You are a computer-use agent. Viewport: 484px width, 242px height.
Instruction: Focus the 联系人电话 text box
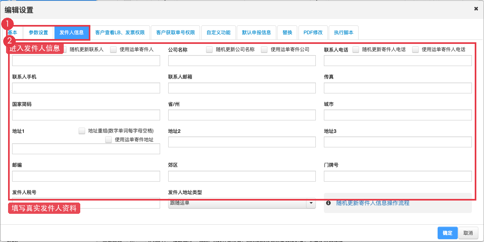tap(398, 61)
